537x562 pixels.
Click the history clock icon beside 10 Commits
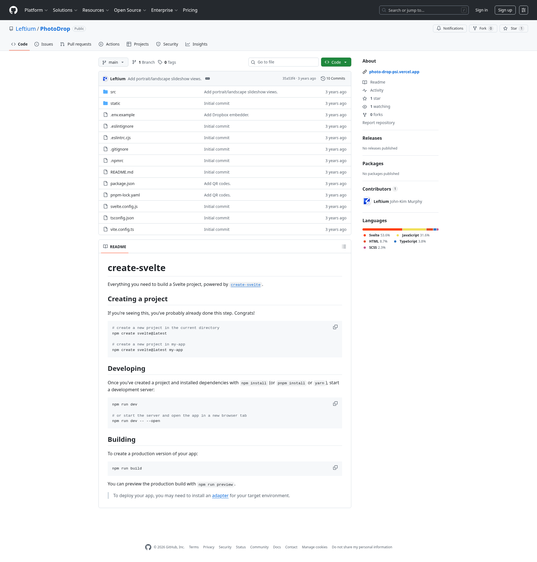[x=323, y=78]
